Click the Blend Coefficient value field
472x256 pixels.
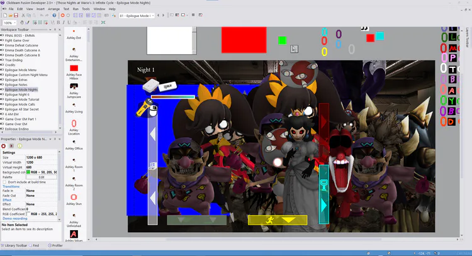(42, 209)
